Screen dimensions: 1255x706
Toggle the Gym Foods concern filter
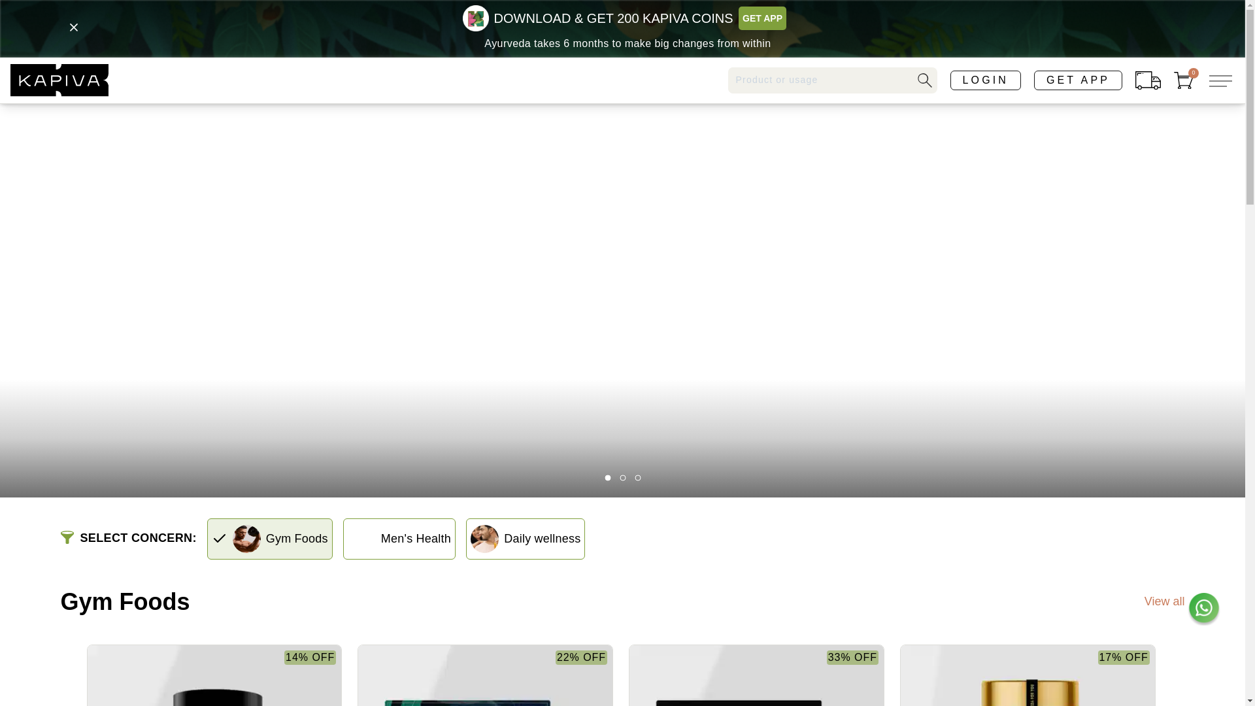270,539
